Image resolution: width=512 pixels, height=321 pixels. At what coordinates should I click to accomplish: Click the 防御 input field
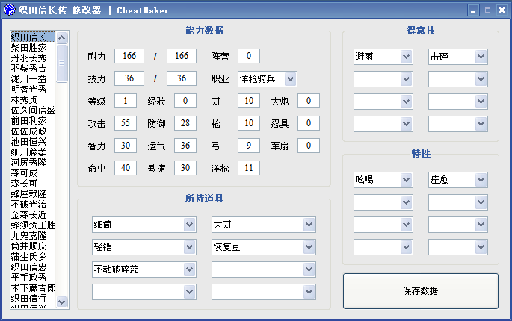185,123
